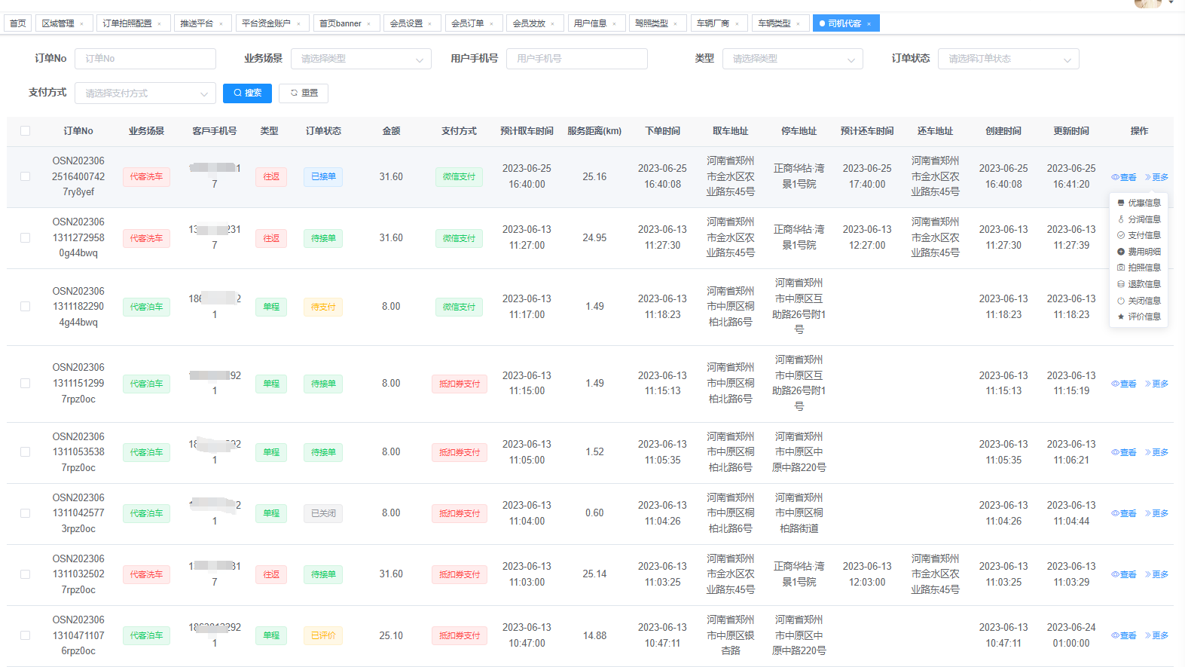Toggle the select-all checkbox in table header
This screenshot has width=1185, height=667.
click(25, 131)
